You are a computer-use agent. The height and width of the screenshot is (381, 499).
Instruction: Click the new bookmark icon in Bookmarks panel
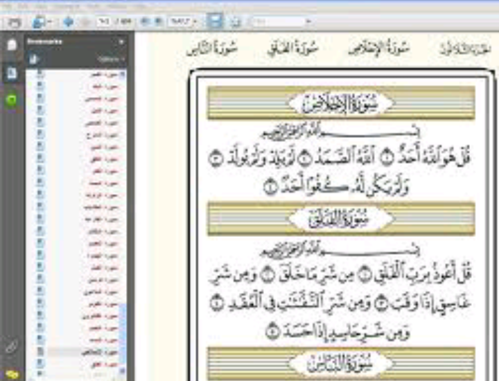click(34, 60)
